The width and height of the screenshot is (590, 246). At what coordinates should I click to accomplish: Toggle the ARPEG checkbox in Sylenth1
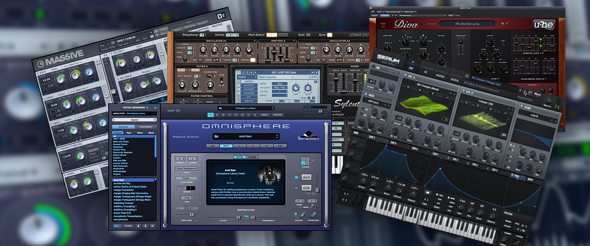coord(239,81)
